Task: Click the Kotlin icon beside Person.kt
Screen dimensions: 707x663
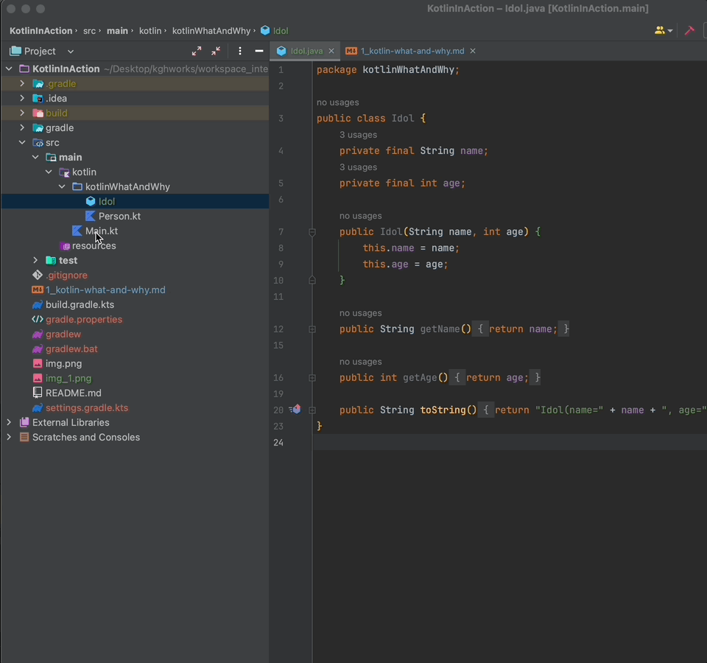Action: [91, 216]
